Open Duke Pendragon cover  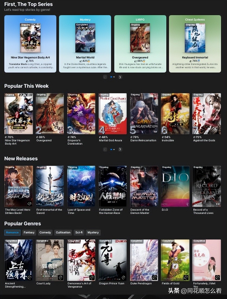click(x=144, y=260)
